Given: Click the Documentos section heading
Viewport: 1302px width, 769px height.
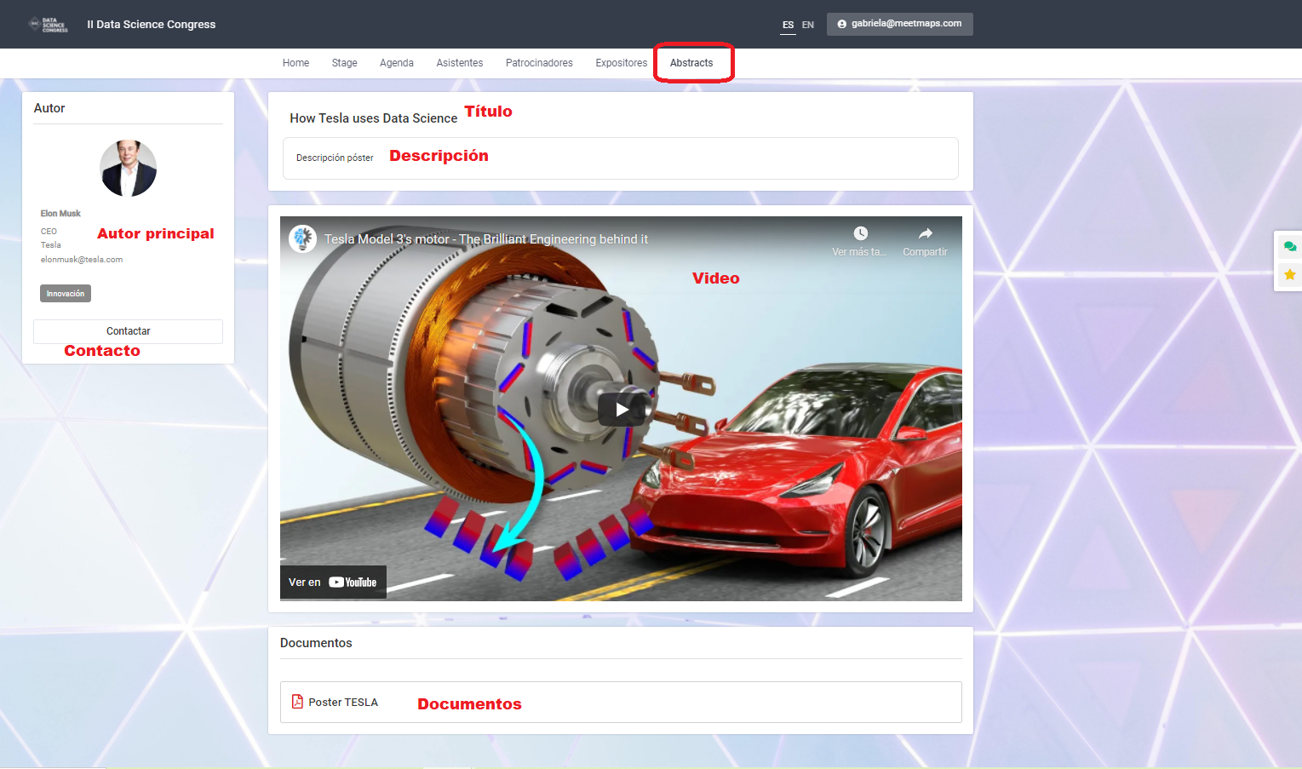Looking at the screenshot, I should coord(316,643).
